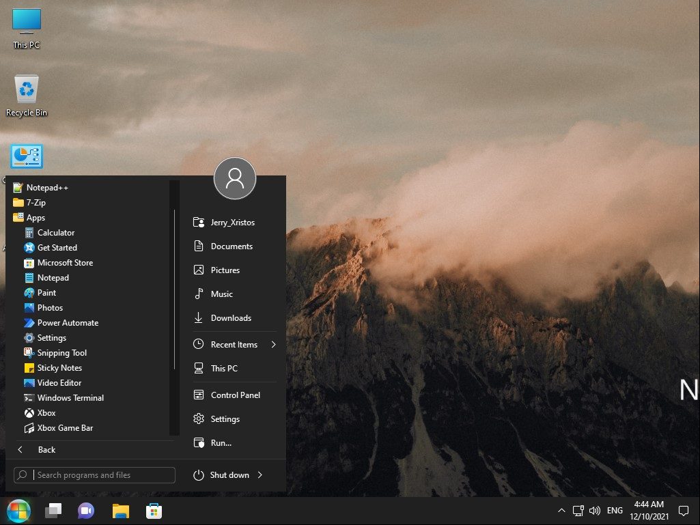Open Power Automate
The width and height of the screenshot is (700, 525).
click(x=67, y=323)
